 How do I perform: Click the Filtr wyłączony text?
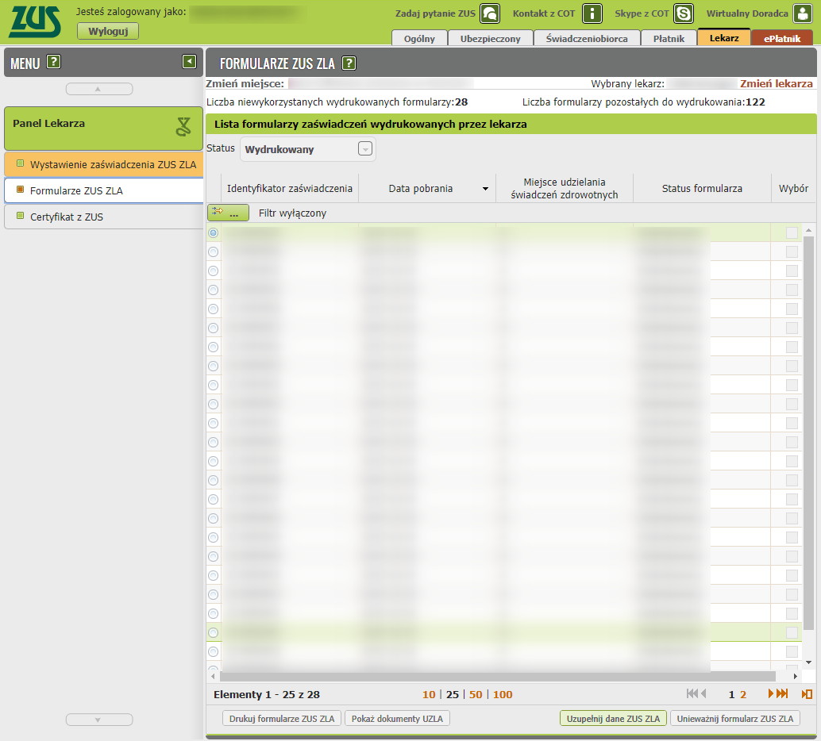(x=292, y=213)
